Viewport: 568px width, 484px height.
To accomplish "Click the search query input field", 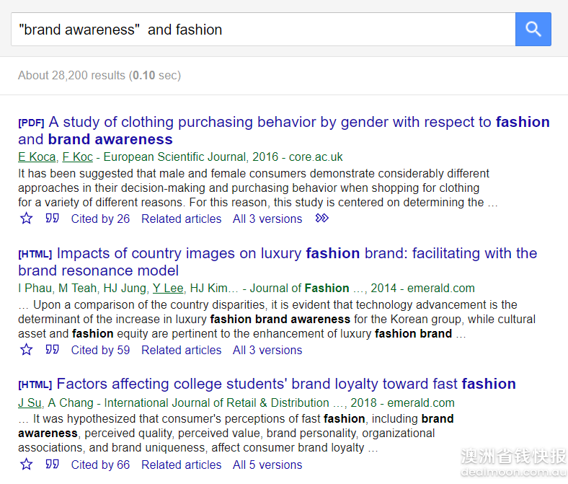I will point(263,30).
